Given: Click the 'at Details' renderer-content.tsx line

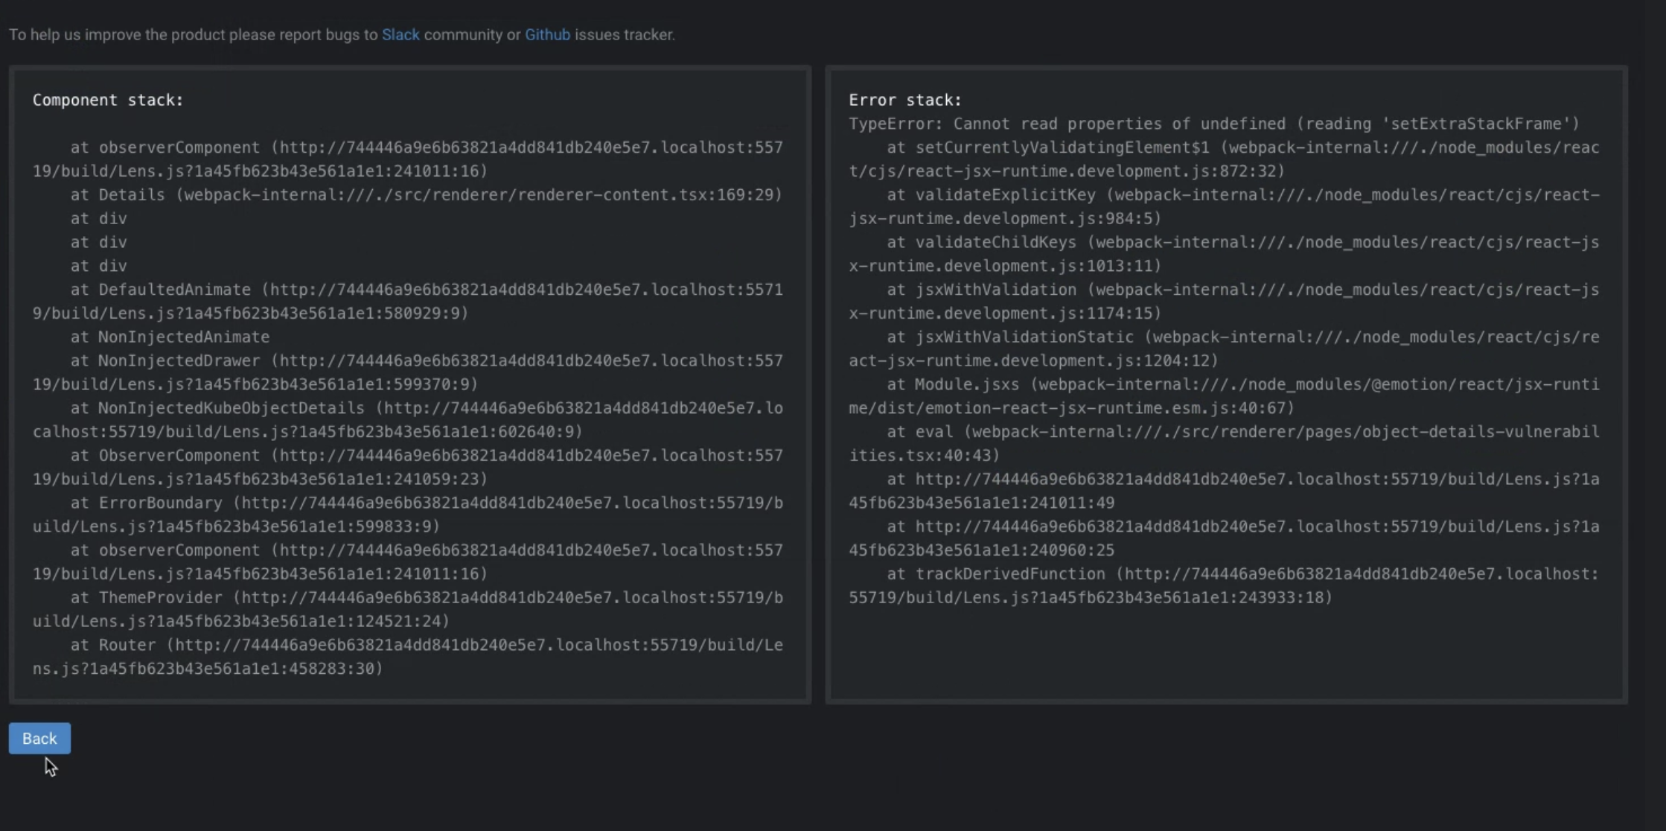Looking at the screenshot, I should [427, 195].
